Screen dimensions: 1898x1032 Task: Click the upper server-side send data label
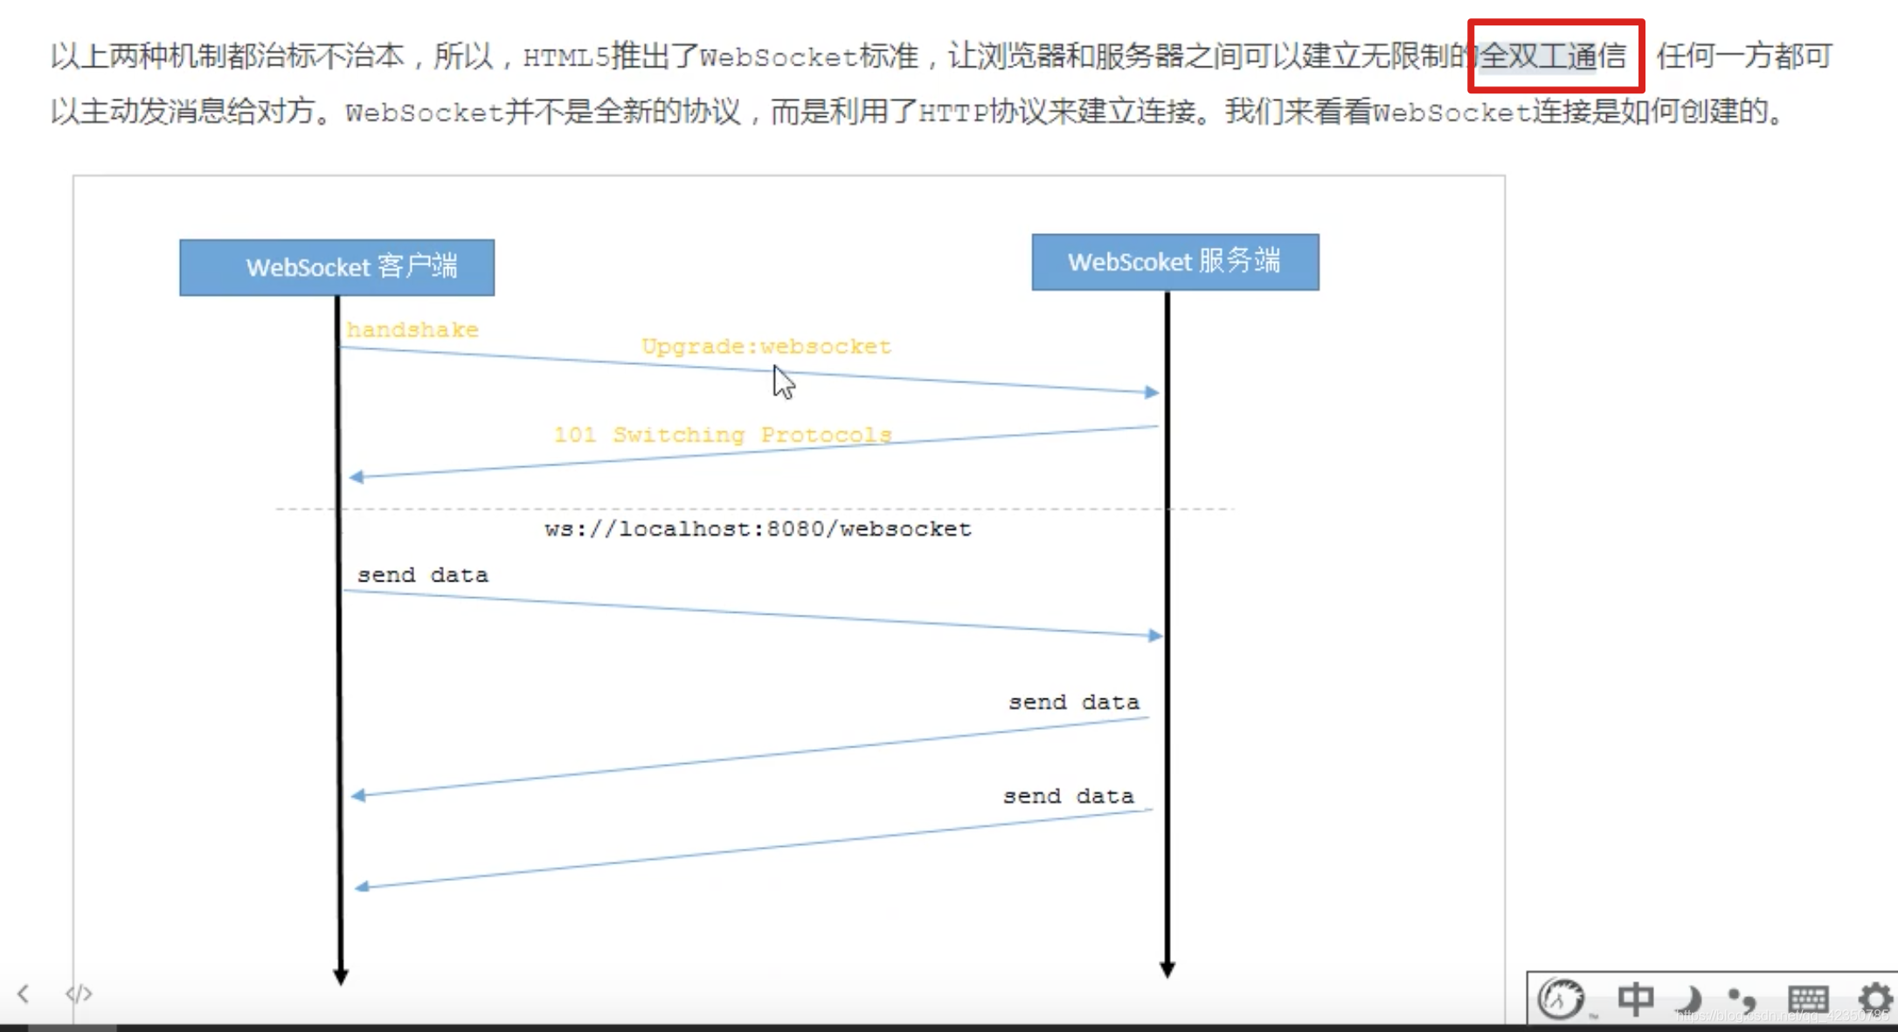pos(1074,702)
